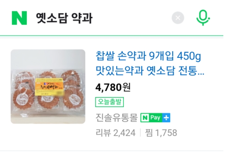Tap the yellow label on product photo

[x=49, y=87]
